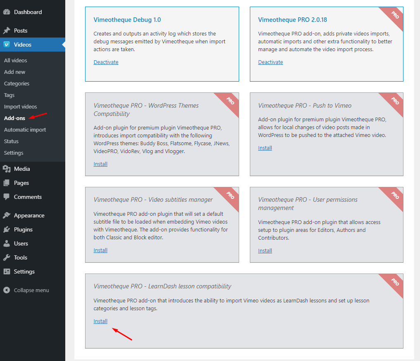Click PRO ribbon on WordPress Themes card
This screenshot has width=420, height=361.
click(230, 101)
